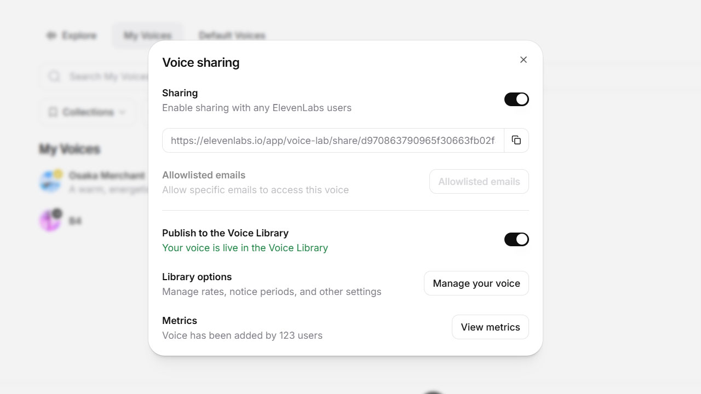The width and height of the screenshot is (701, 394).
Task: Click the Osaka Merchant voice name
Action: pos(107,176)
